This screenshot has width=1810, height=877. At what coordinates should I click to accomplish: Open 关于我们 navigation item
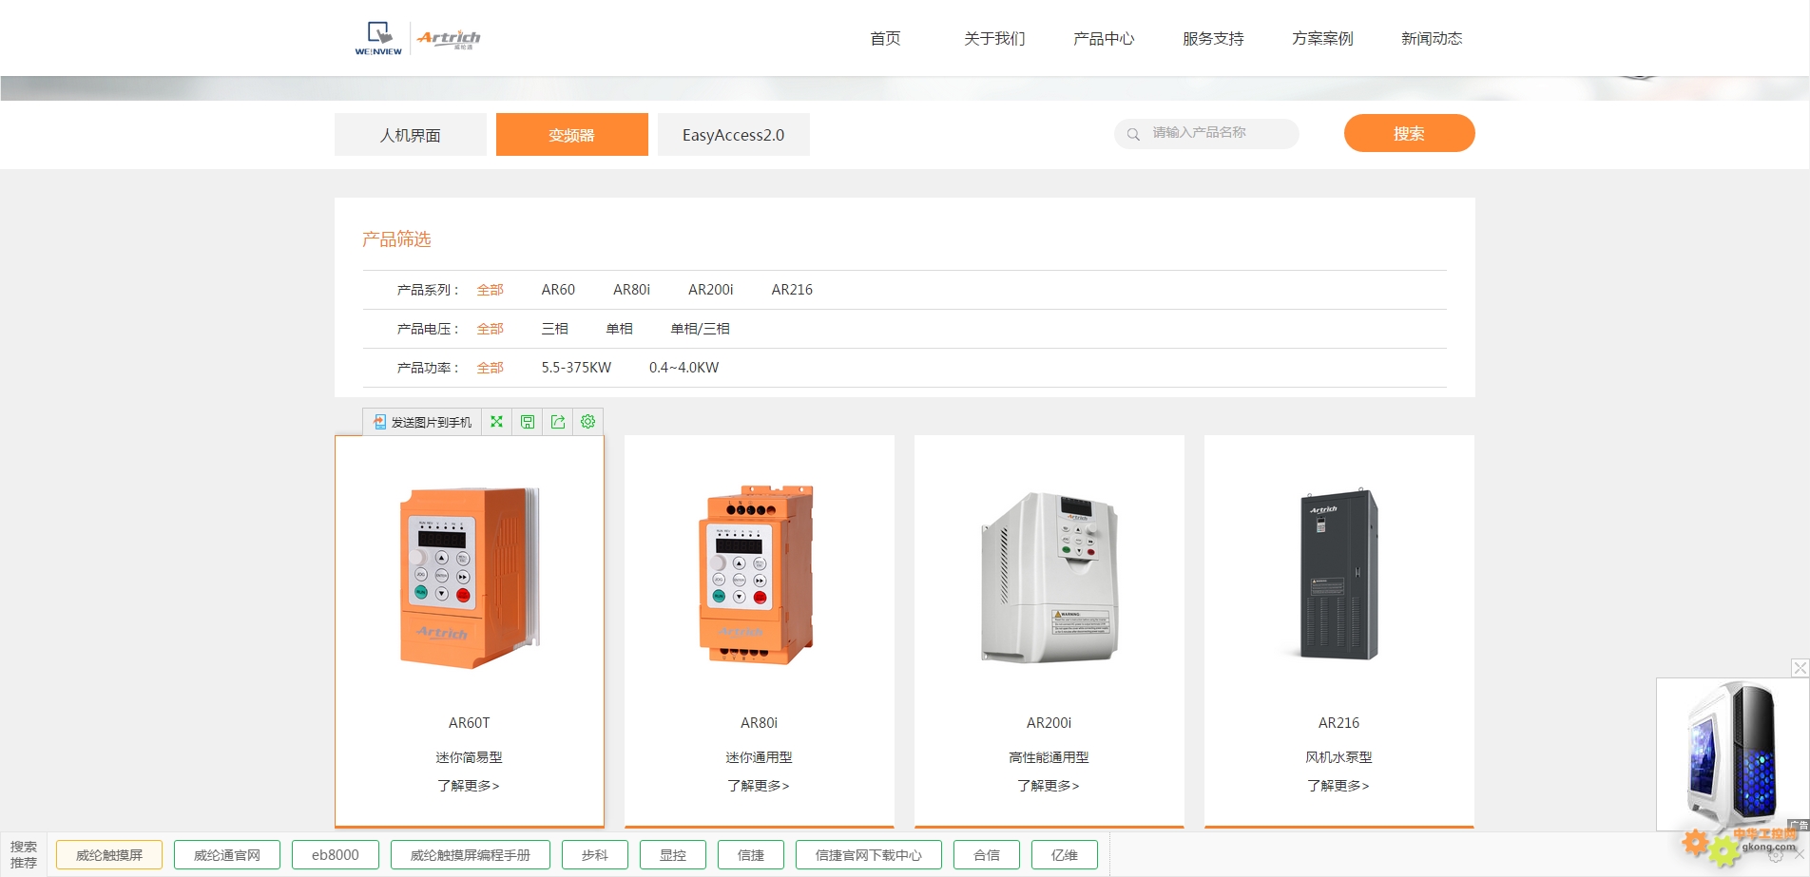[x=994, y=39]
